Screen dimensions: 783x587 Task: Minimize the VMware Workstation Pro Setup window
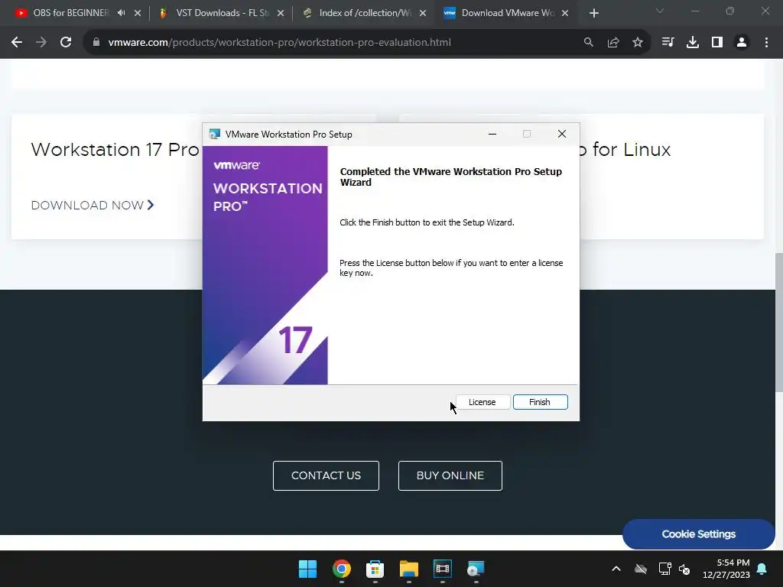coord(492,134)
